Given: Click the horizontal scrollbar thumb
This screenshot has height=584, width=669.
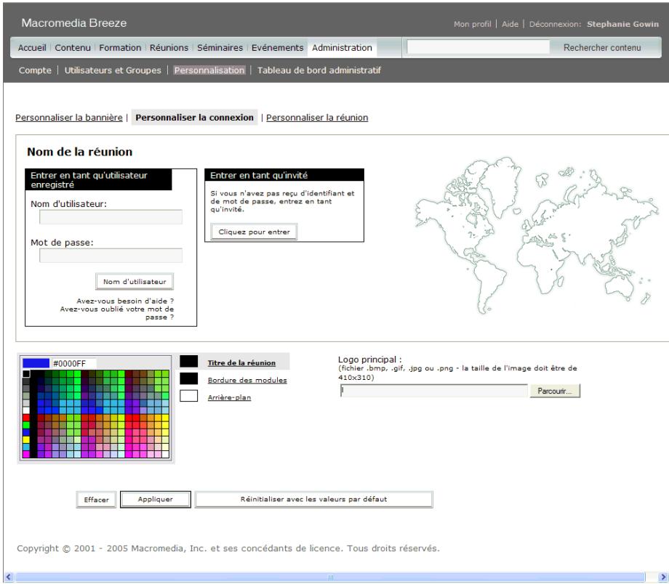Looking at the screenshot, I should 330,577.
